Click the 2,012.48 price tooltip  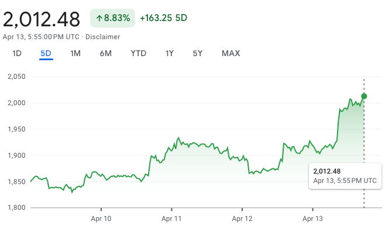pyautogui.click(x=345, y=176)
